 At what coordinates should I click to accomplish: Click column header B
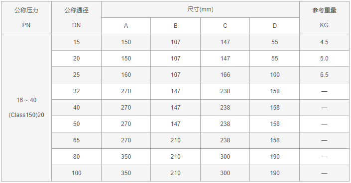(x=175, y=26)
